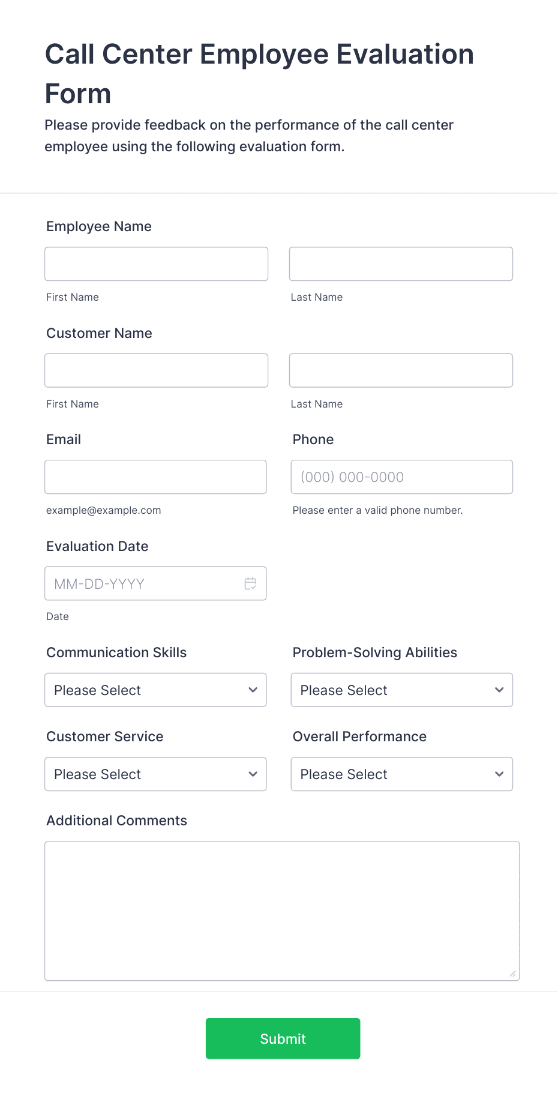Click the Customer Service dropdown chevron
The width and height of the screenshot is (558, 1093).
[253, 774]
